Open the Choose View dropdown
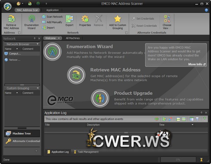The image size is (211, 164). pos(167,22)
